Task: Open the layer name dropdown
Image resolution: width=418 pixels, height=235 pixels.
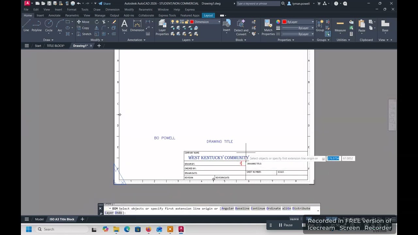Action: pos(219,22)
